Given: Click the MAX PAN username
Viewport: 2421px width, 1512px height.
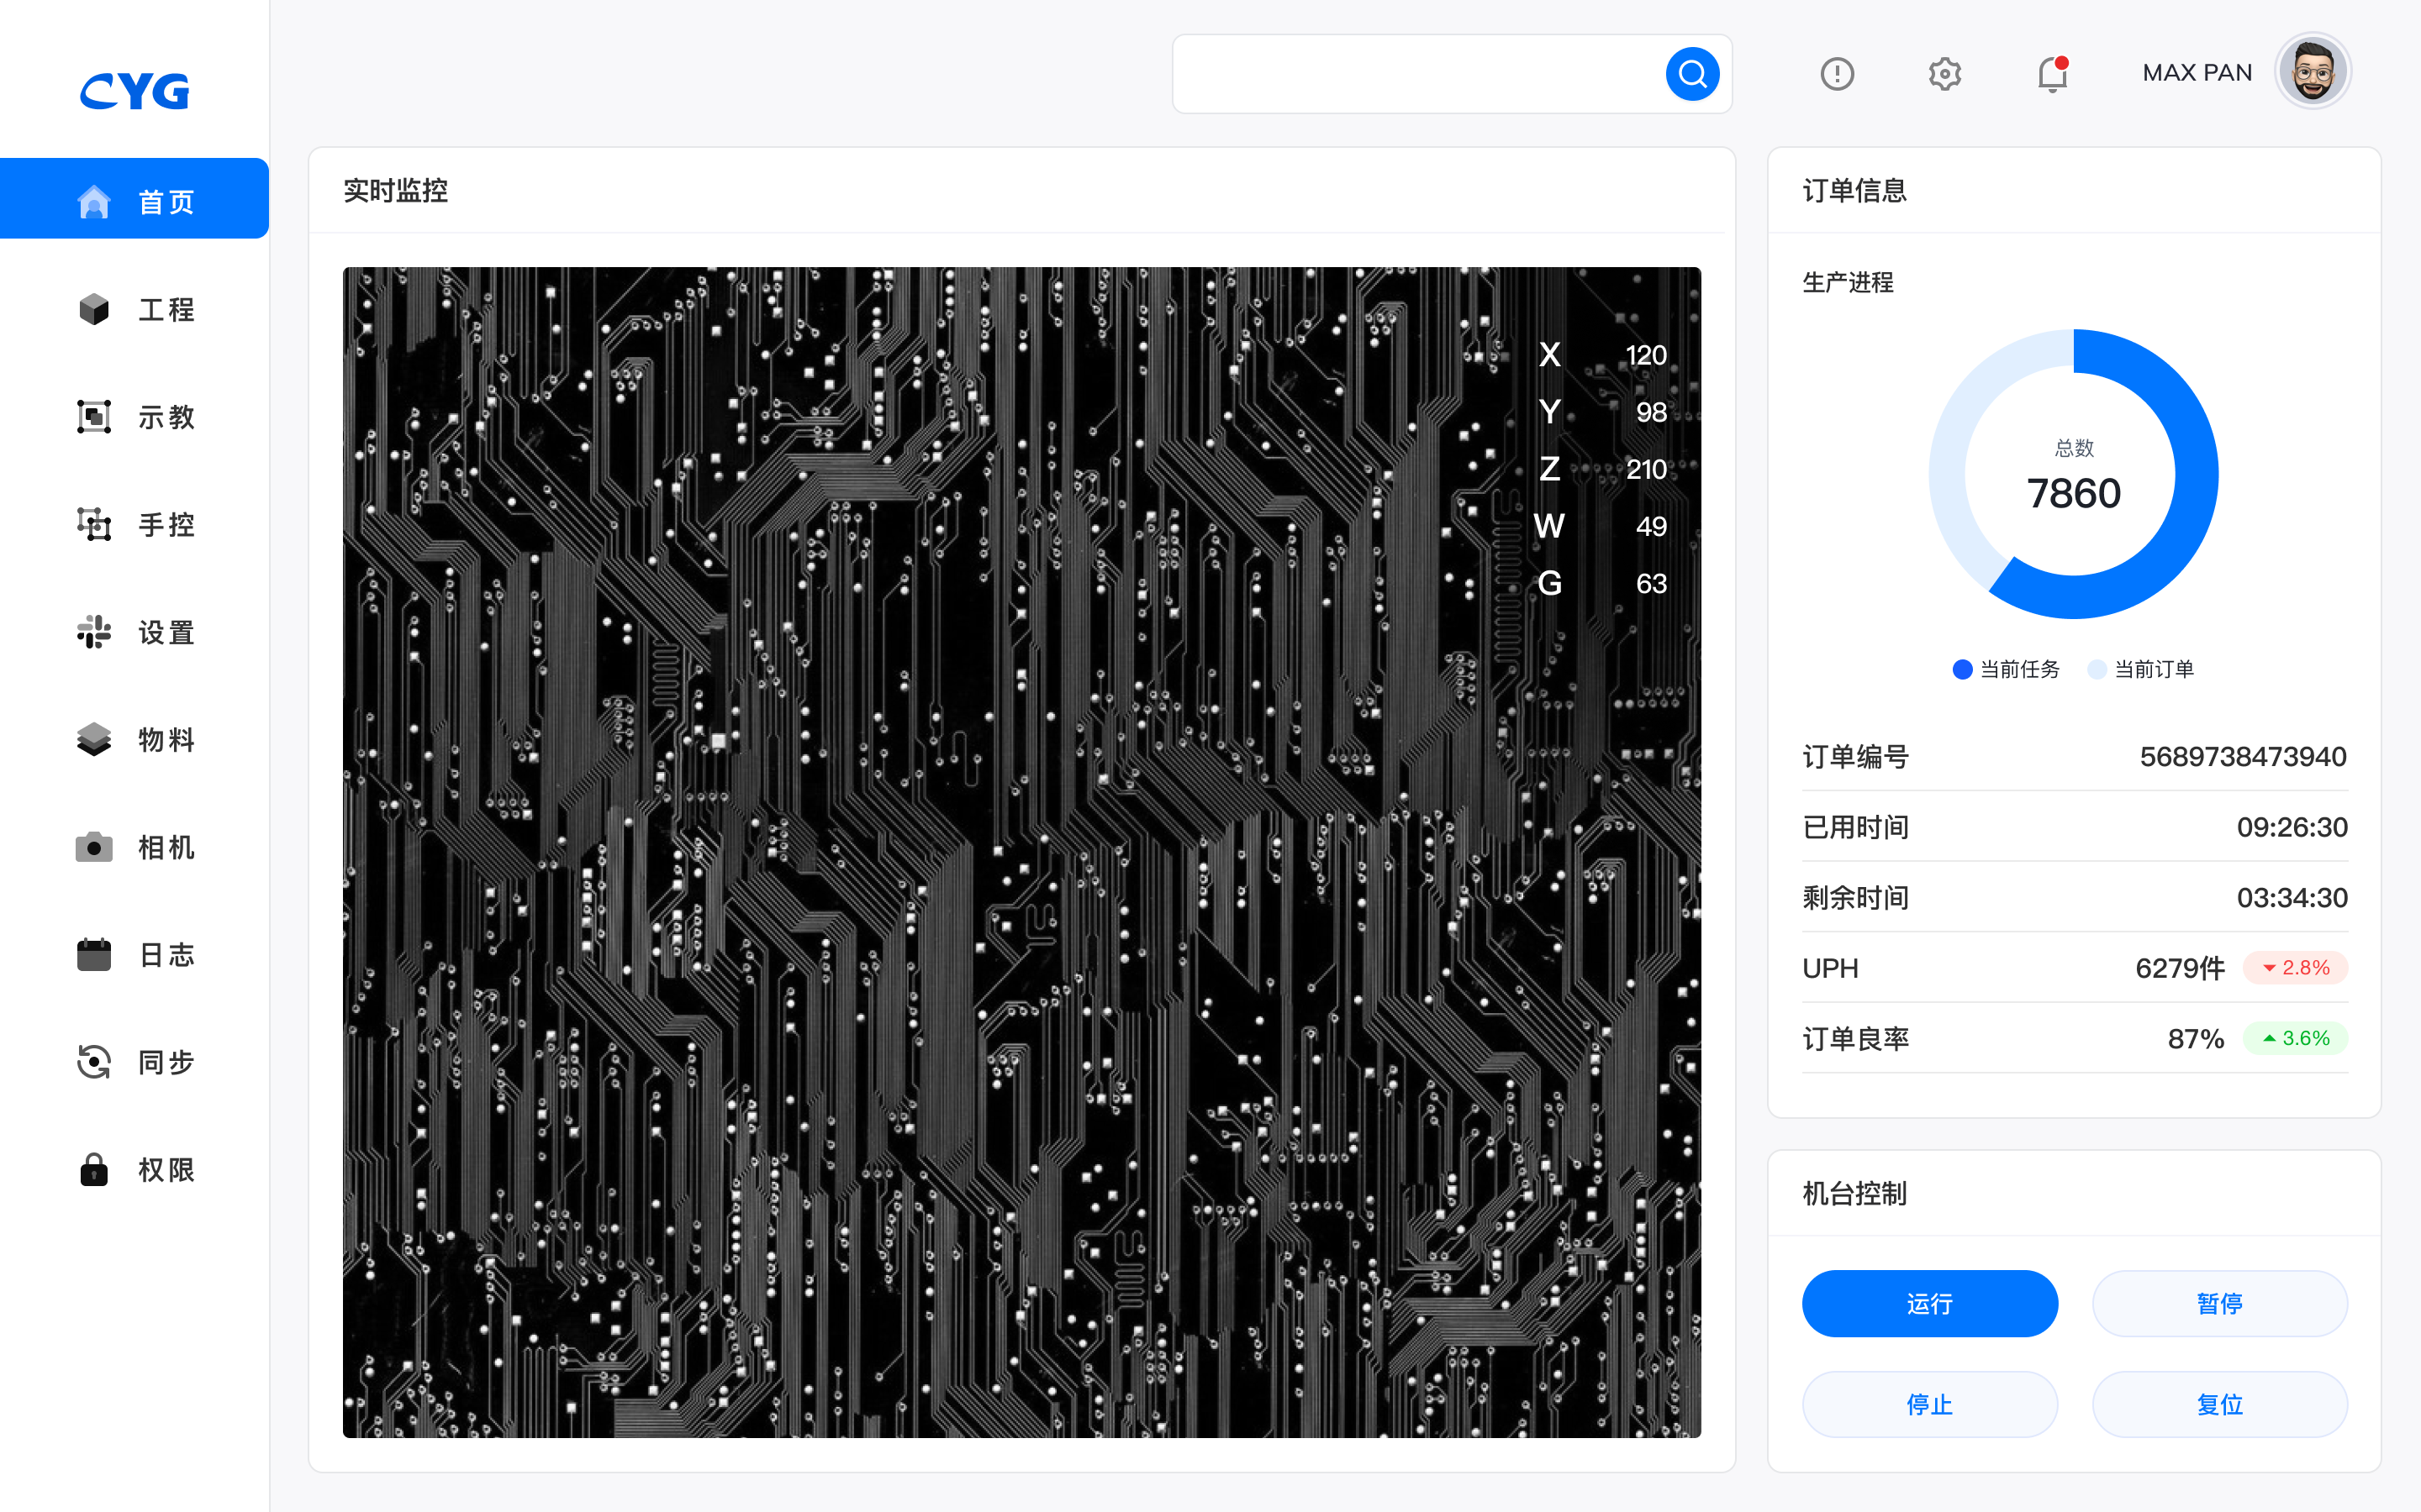Looking at the screenshot, I should pos(2197,73).
